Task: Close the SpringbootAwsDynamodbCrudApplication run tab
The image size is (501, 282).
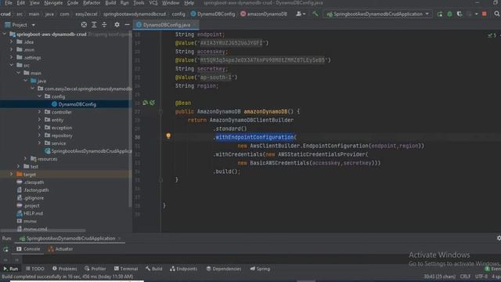Action: point(120,238)
